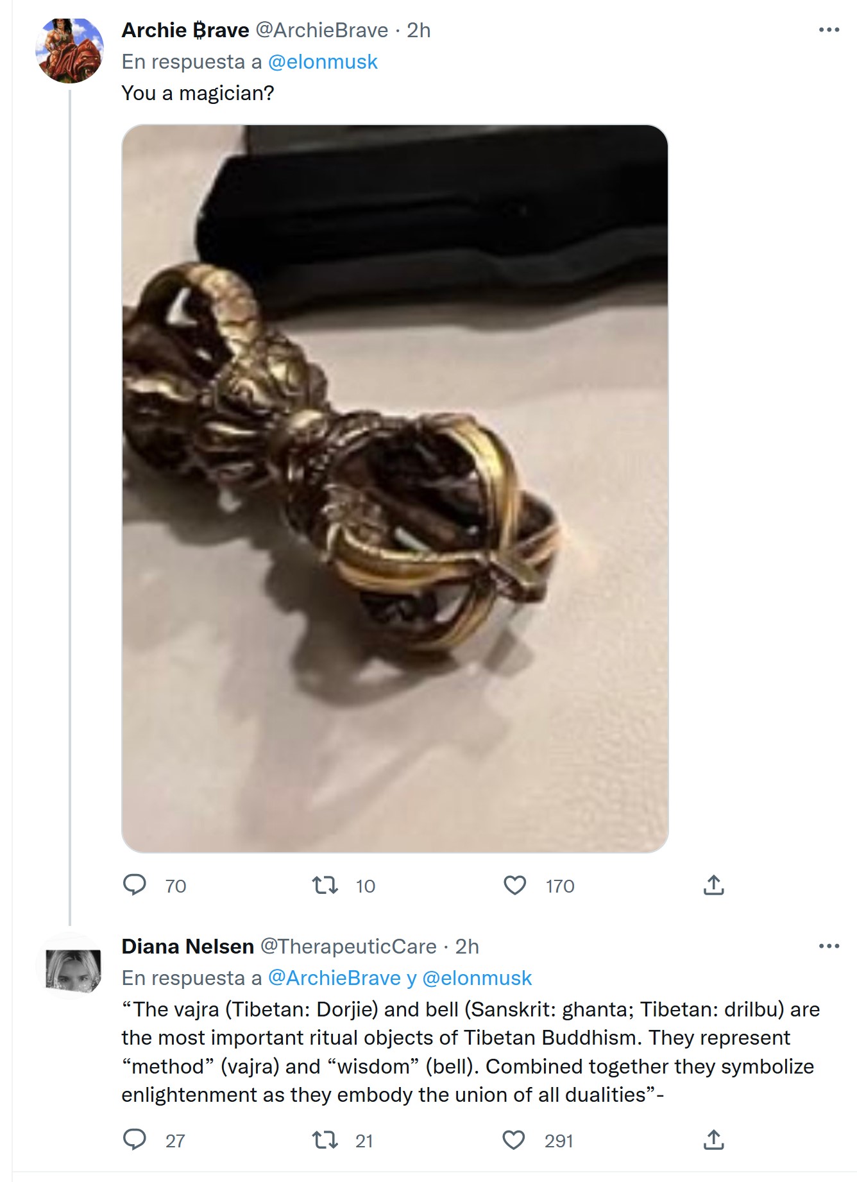This screenshot has height=1182, width=857.
Task: Like Diana Nelsen's tweet
Action: point(513,1140)
